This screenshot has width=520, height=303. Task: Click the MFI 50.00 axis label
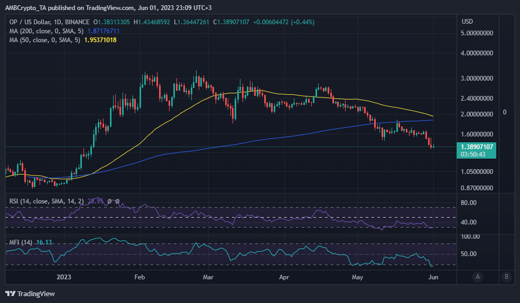[x=469, y=254]
